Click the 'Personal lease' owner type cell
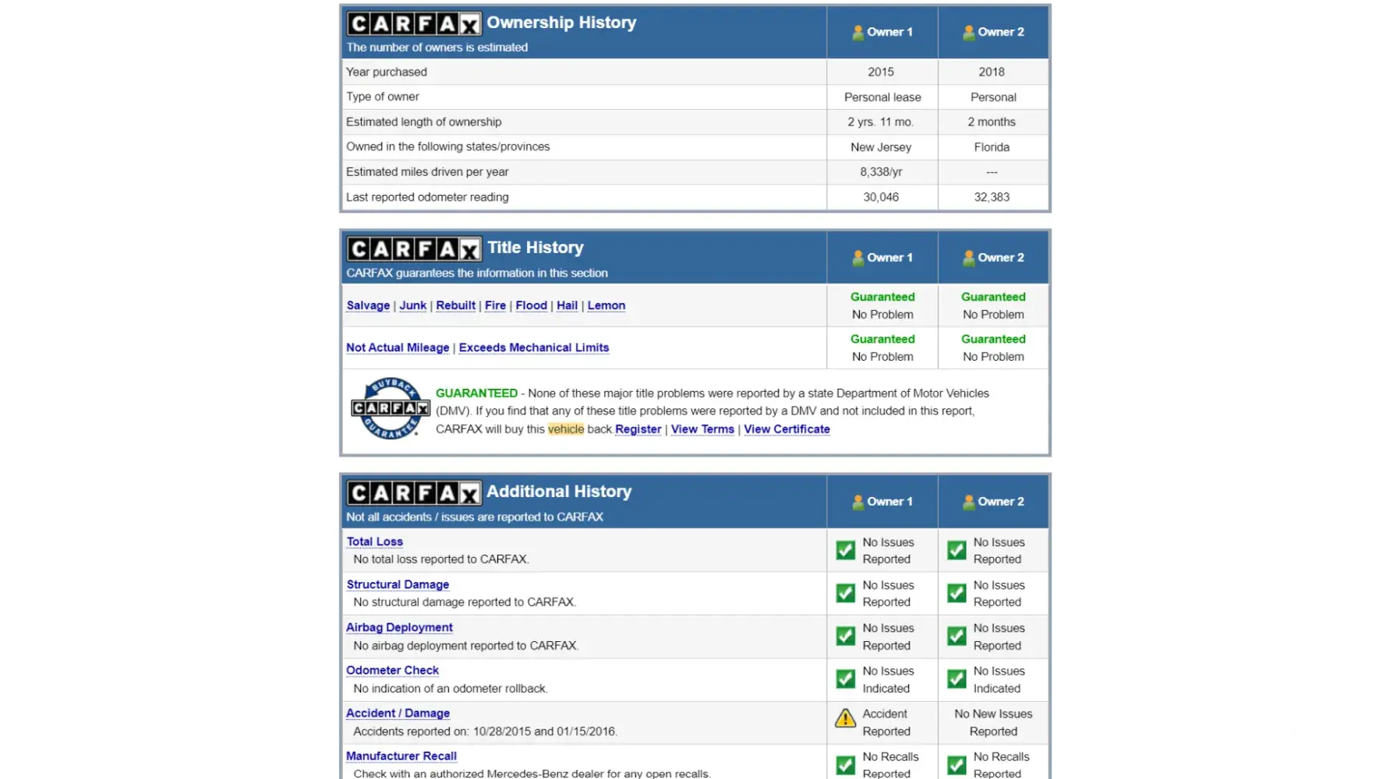 pos(882,97)
